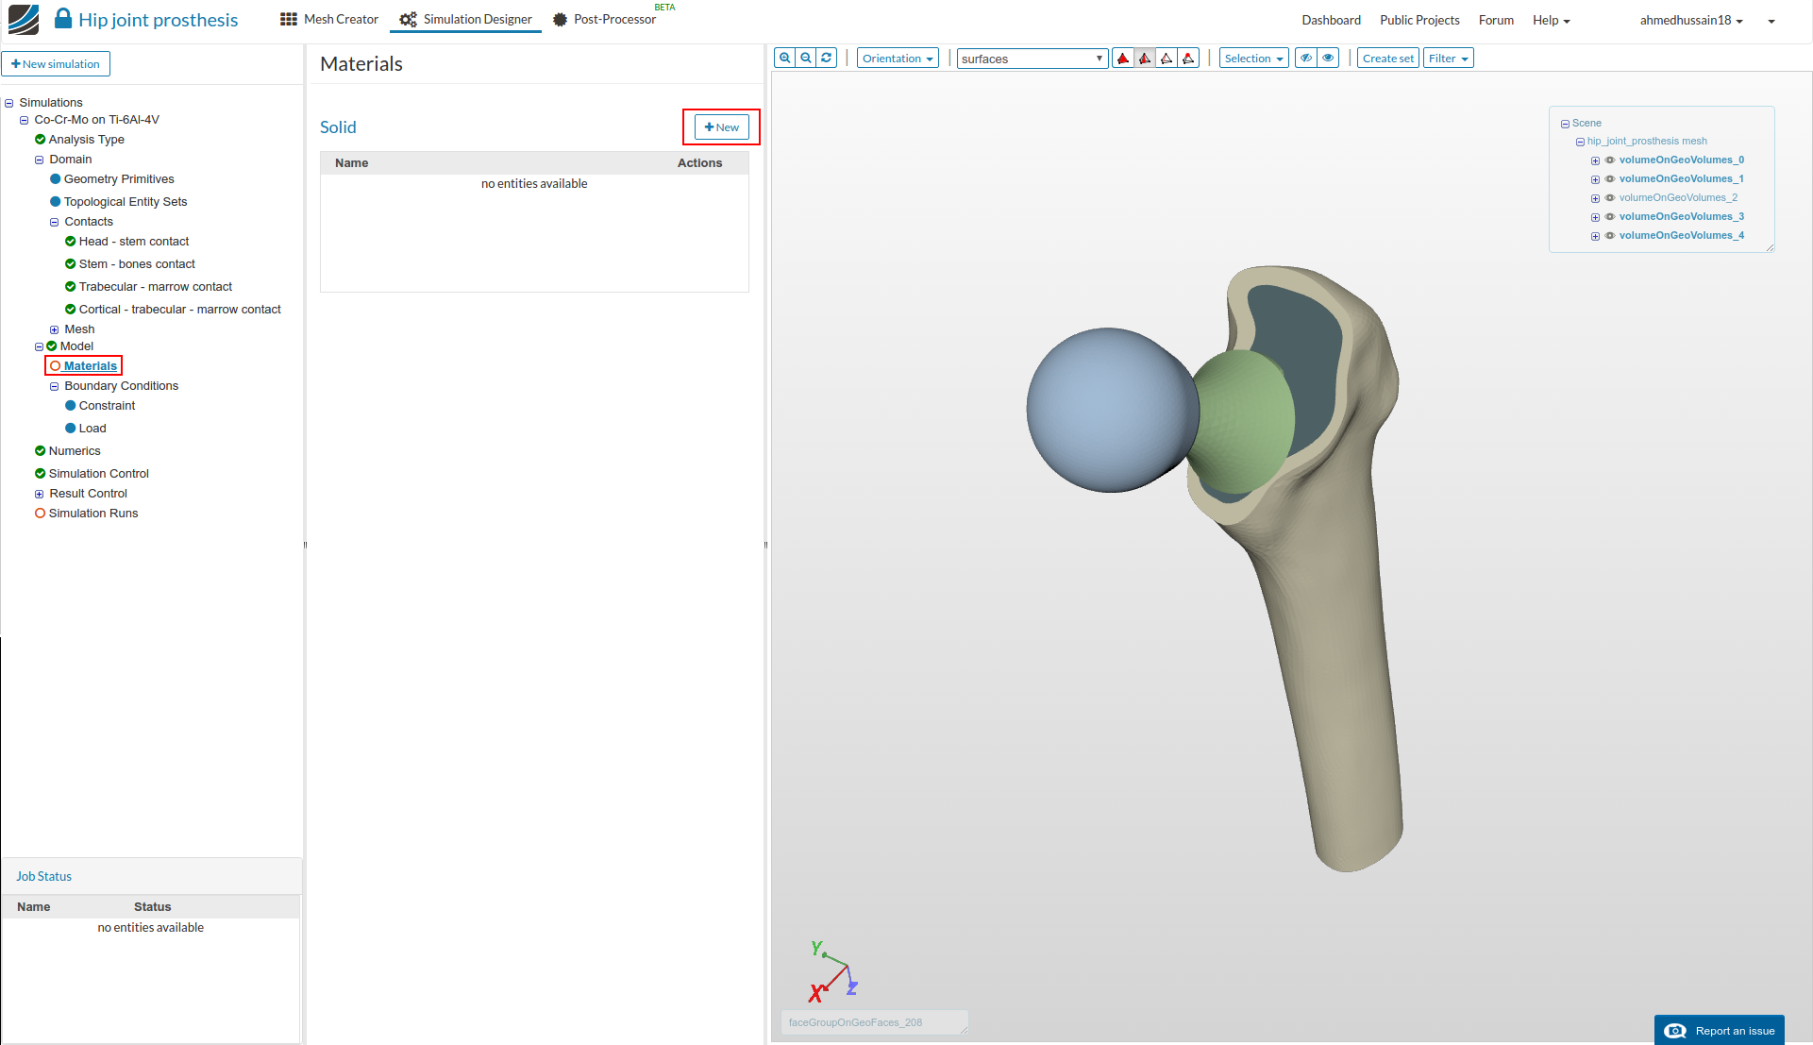Image resolution: width=1813 pixels, height=1045 pixels.
Task: Select the wireframe-only render mode icon
Action: 1167,59
